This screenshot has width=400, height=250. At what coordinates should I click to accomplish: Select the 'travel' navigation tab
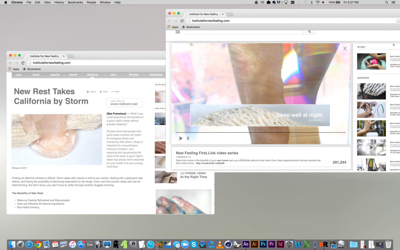[x=73, y=75]
